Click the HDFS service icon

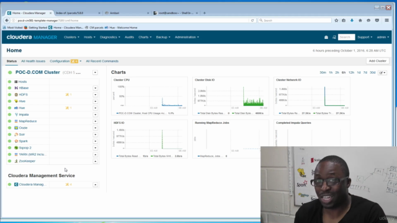(16, 95)
